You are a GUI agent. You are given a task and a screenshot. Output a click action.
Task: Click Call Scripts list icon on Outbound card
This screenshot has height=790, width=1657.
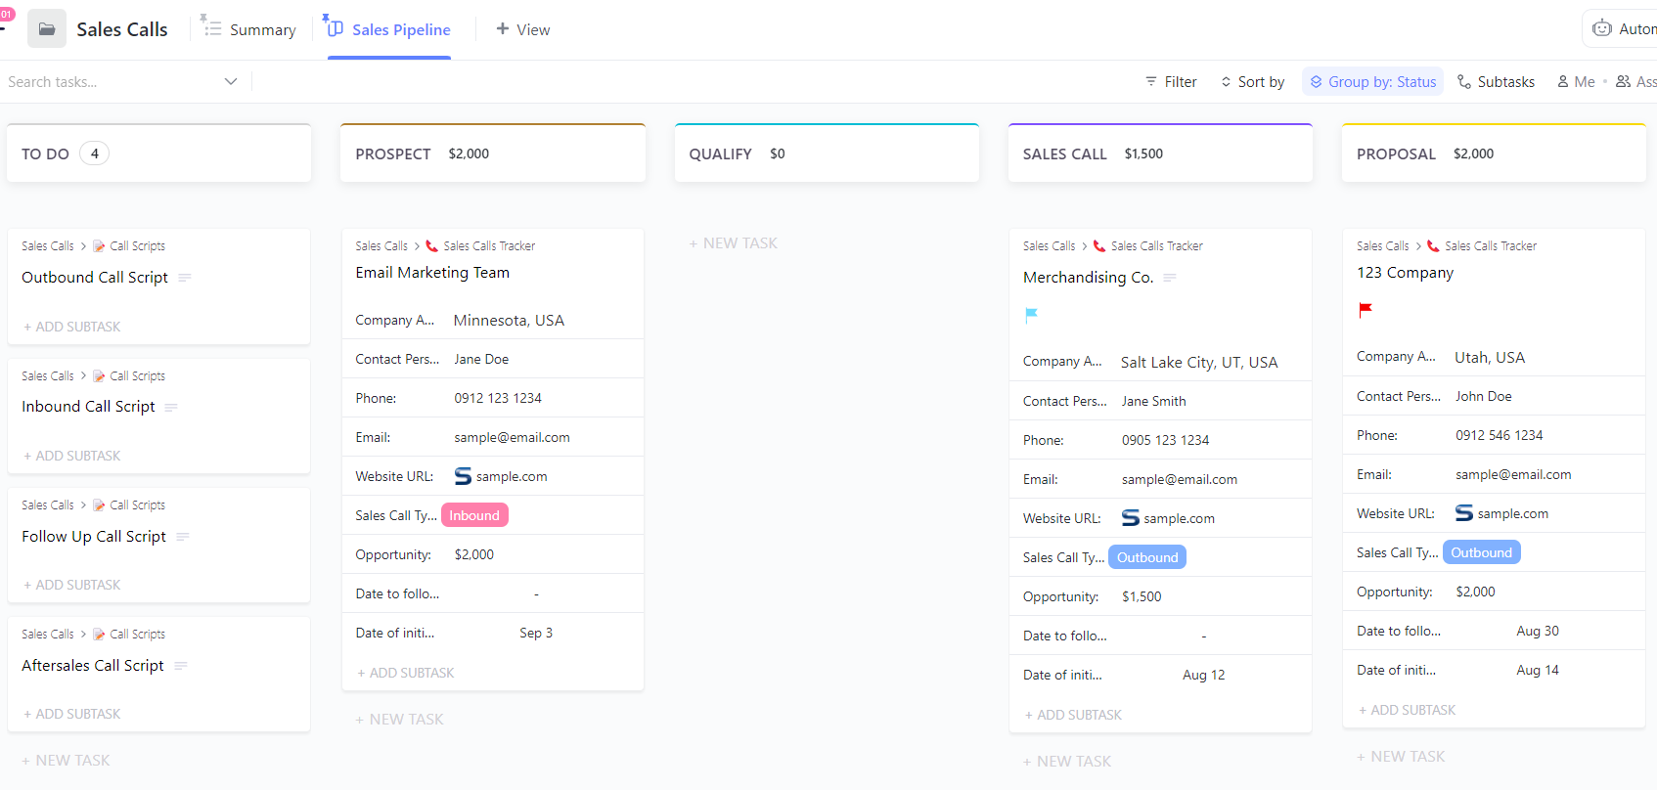(99, 246)
